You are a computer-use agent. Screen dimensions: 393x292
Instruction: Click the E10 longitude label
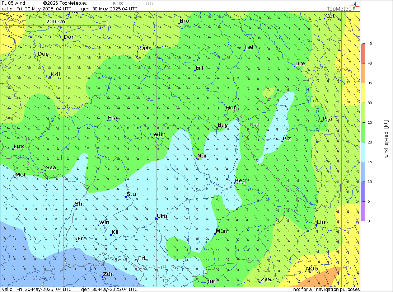click(x=162, y=268)
